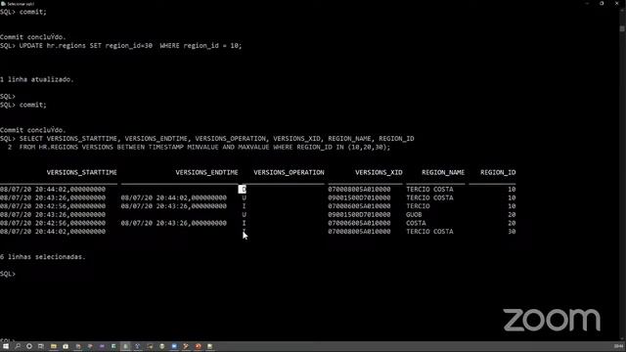Select the lone COSTA region name with ID 20
This screenshot has height=352, width=626.
click(x=416, y=223)
